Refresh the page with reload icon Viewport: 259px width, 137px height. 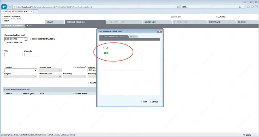click(178, 7)
